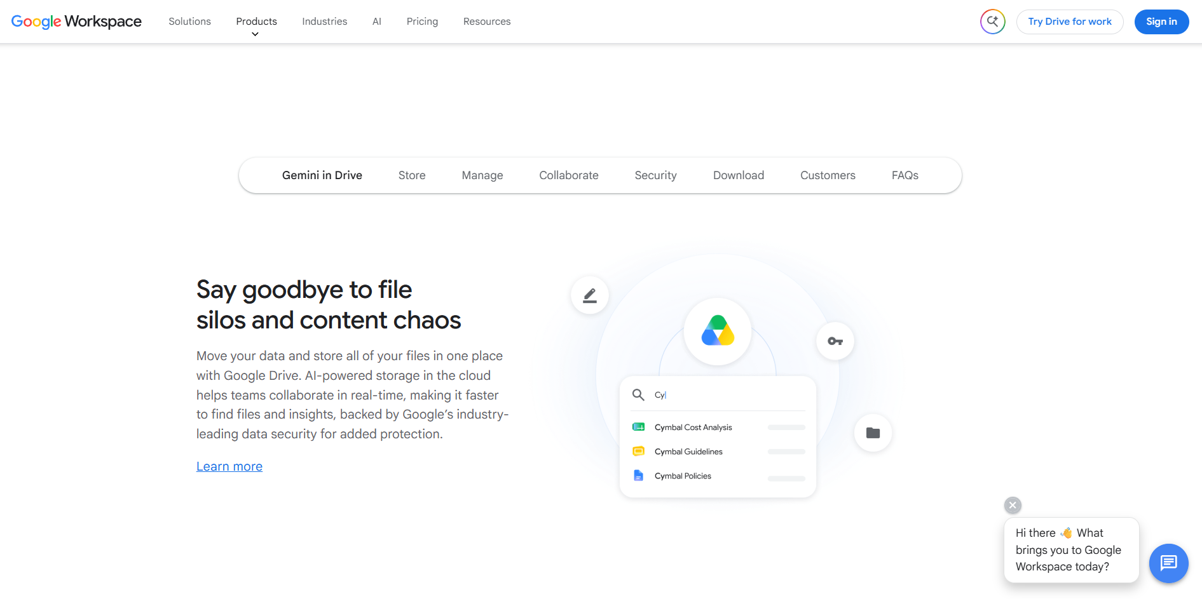Click the Google Workspace logo
Screen dimensions: 1202x599
(76, 22)
